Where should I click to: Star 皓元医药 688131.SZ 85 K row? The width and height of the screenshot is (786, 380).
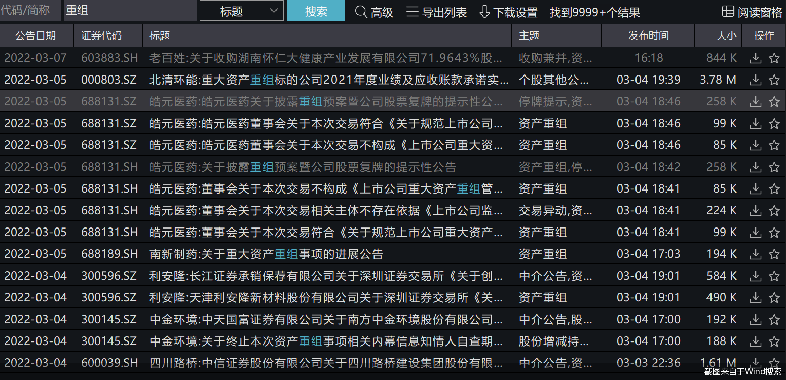774,145
